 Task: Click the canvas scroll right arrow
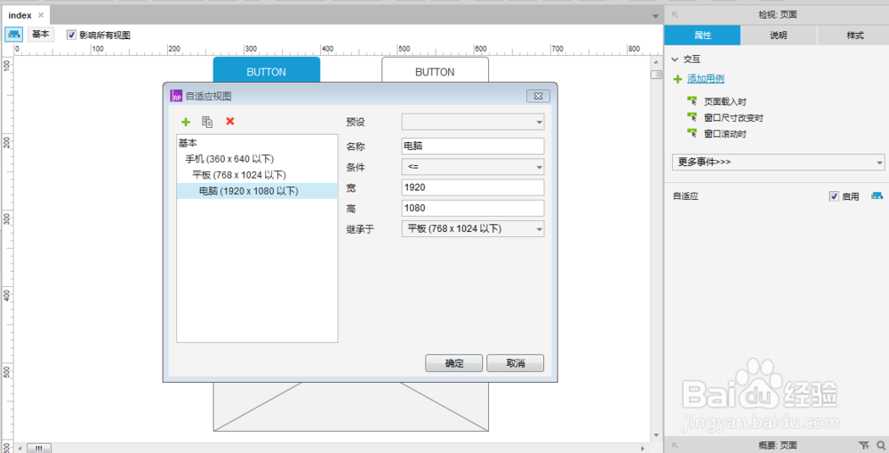pyautogui.click(x=643, y=448)
